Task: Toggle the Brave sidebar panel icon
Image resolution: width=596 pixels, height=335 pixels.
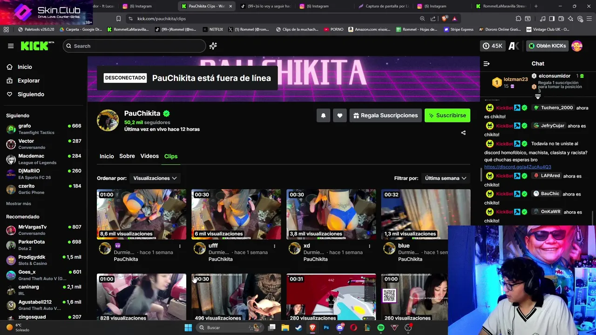Action: tap(552, 19)
